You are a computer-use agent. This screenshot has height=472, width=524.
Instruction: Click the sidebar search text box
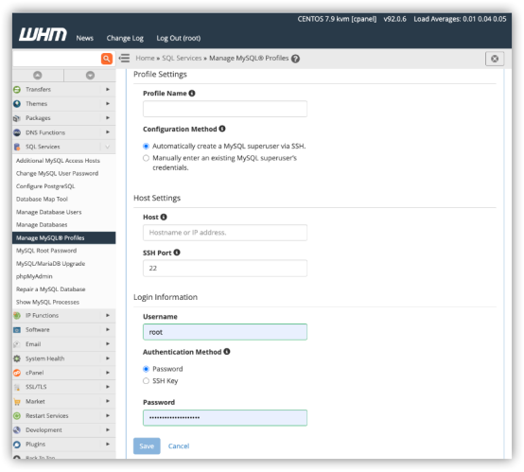tap(56, 59)
